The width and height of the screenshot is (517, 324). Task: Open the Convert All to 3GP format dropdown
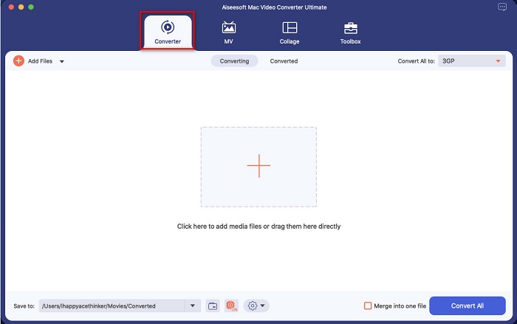472,61
